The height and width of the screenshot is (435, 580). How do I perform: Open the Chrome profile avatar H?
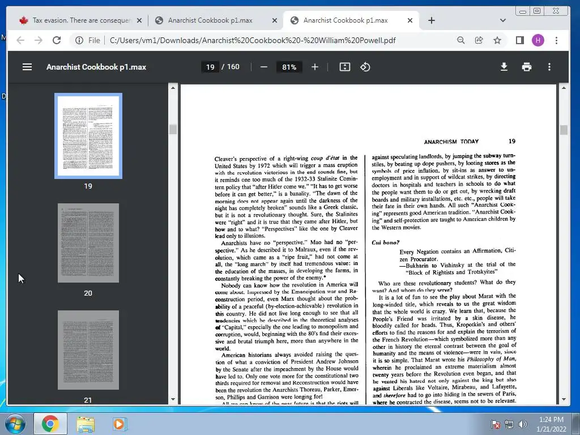(x=538, y=40)
